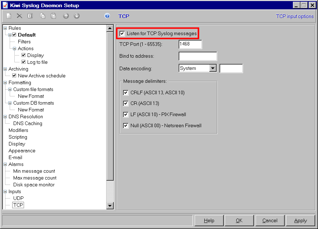Select Max message count alarm
The image size is (318, 229).
pyautogui.click(x=35, y=178)
